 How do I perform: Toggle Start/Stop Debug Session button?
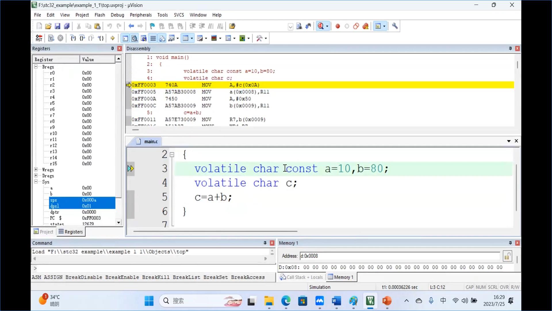click(x=321, y=26)
